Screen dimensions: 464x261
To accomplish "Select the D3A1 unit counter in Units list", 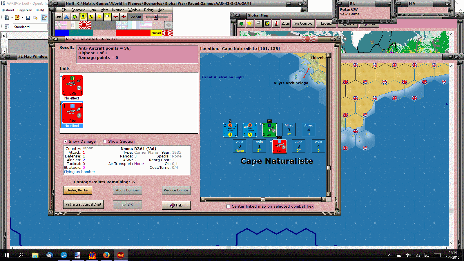I will tap(72, 113).
